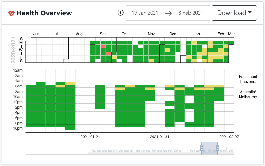The height and width of the screenshot is (166, 265).
Task: Click the 4pm time label
Action: 19,112
